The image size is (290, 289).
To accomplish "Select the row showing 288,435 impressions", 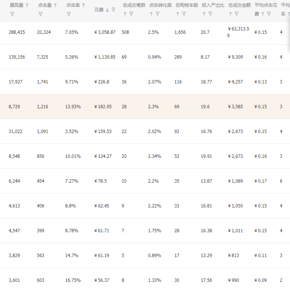I will click(145, 33).
